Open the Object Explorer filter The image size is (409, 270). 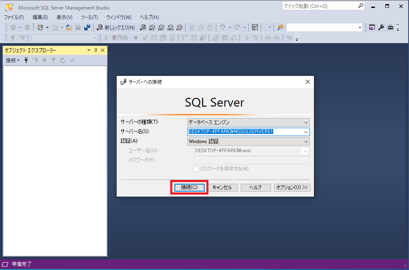click(54, 60)
